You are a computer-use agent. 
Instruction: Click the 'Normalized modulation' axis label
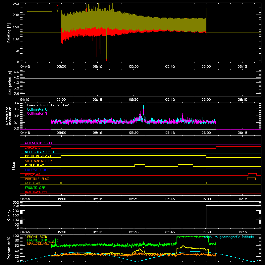[x=8, y=116]
